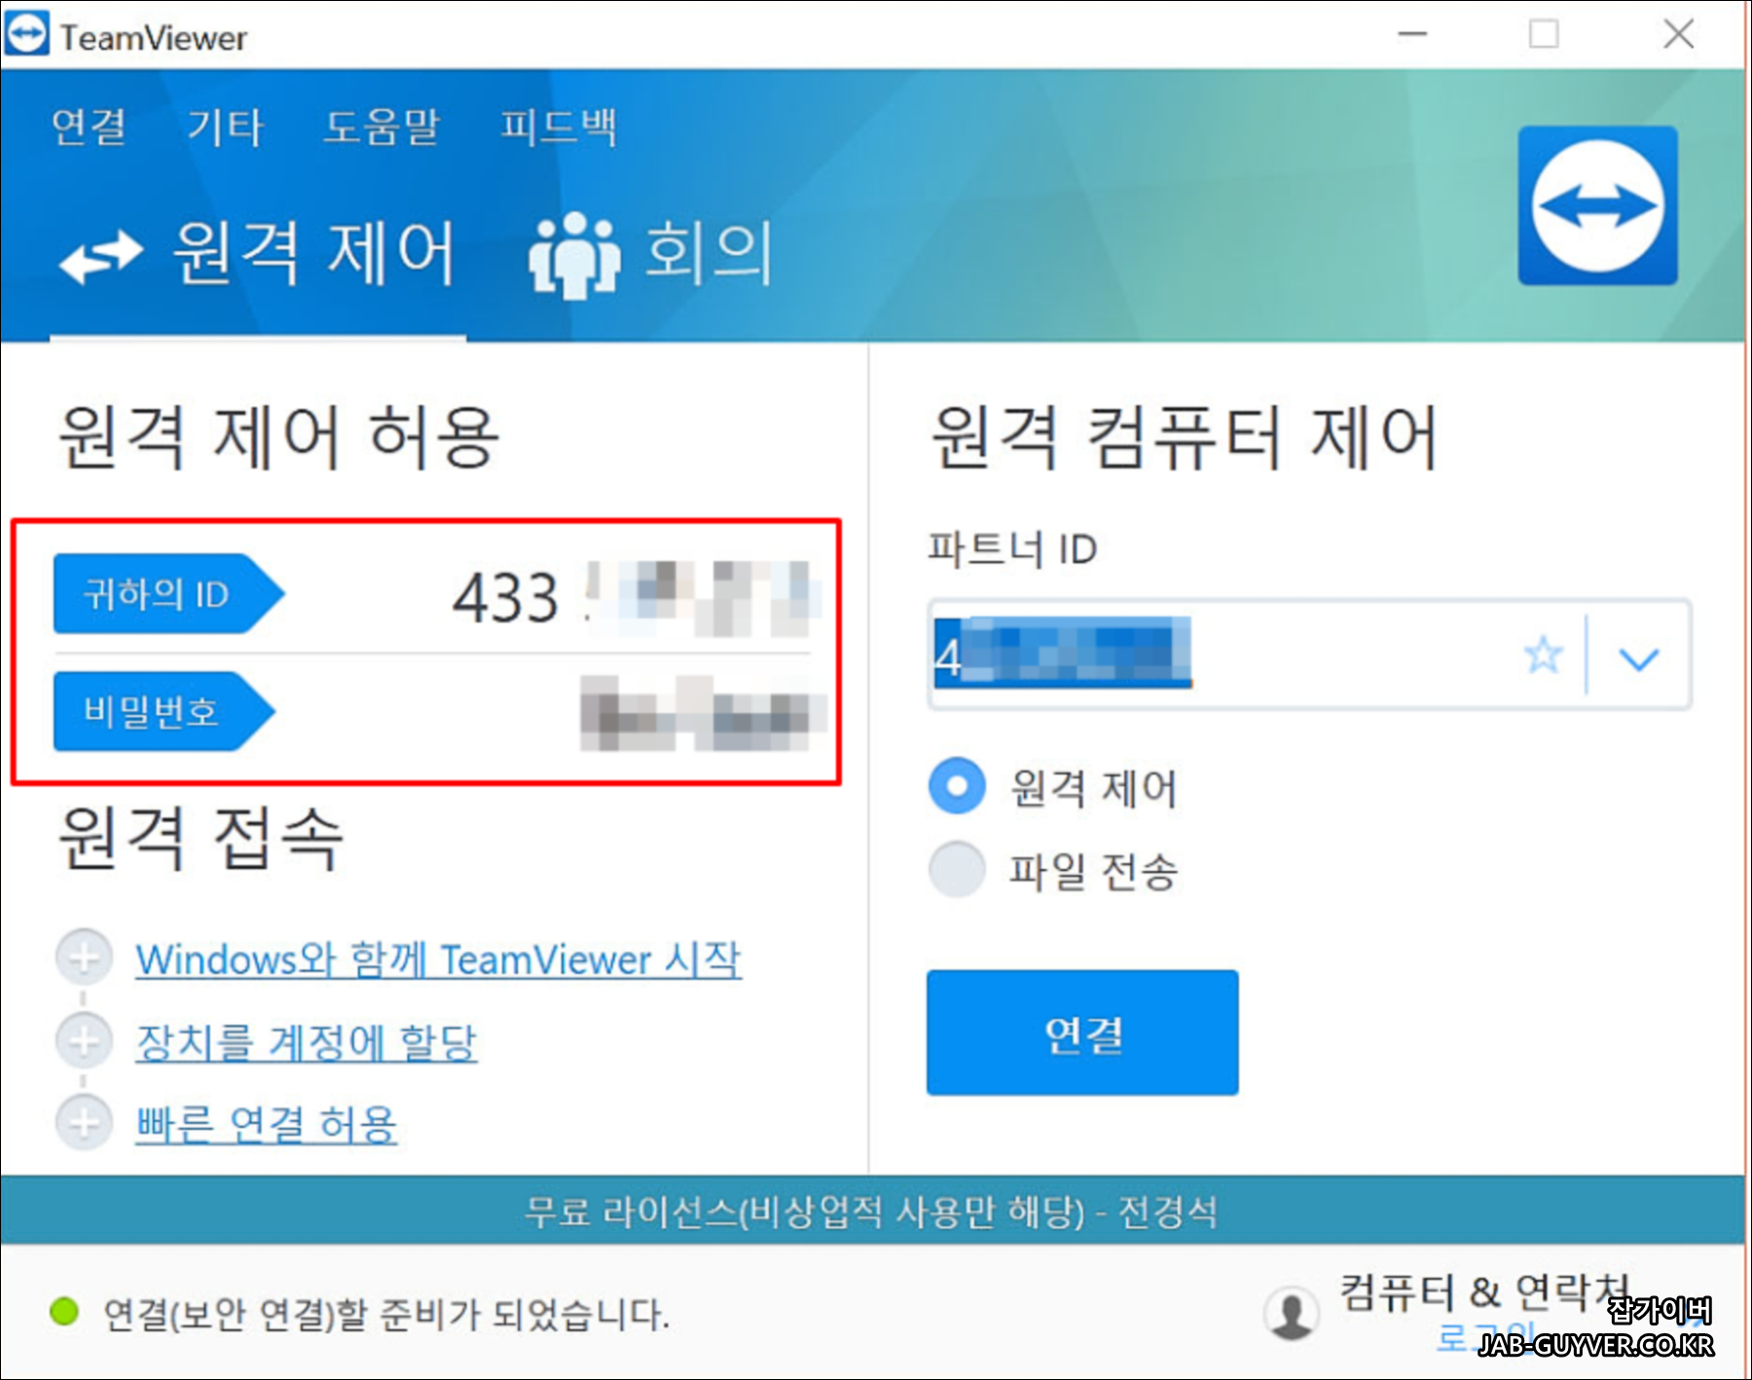Open the 피드백 menu

(x=558, y=127)
